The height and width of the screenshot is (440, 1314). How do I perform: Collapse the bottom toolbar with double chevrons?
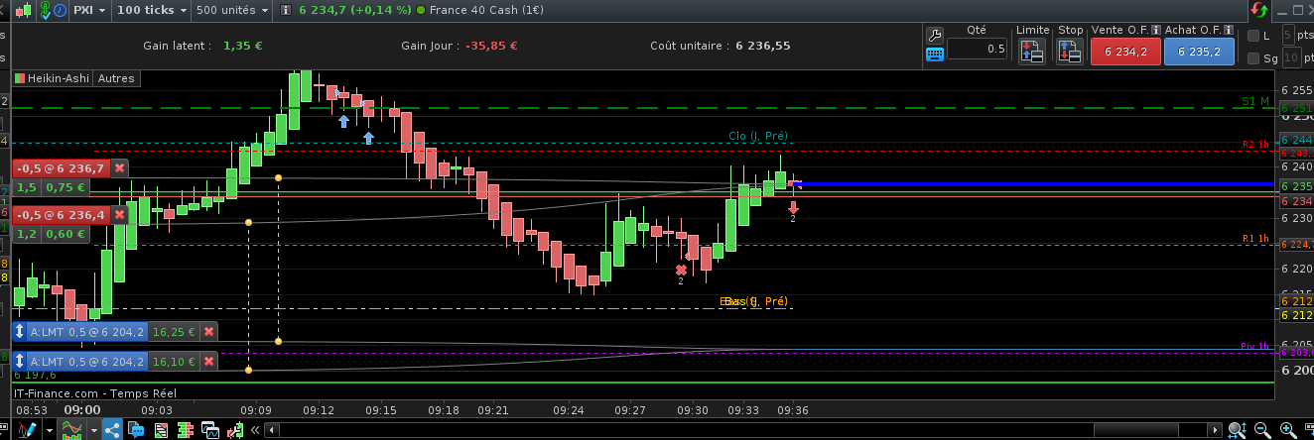tap(255, 430)
